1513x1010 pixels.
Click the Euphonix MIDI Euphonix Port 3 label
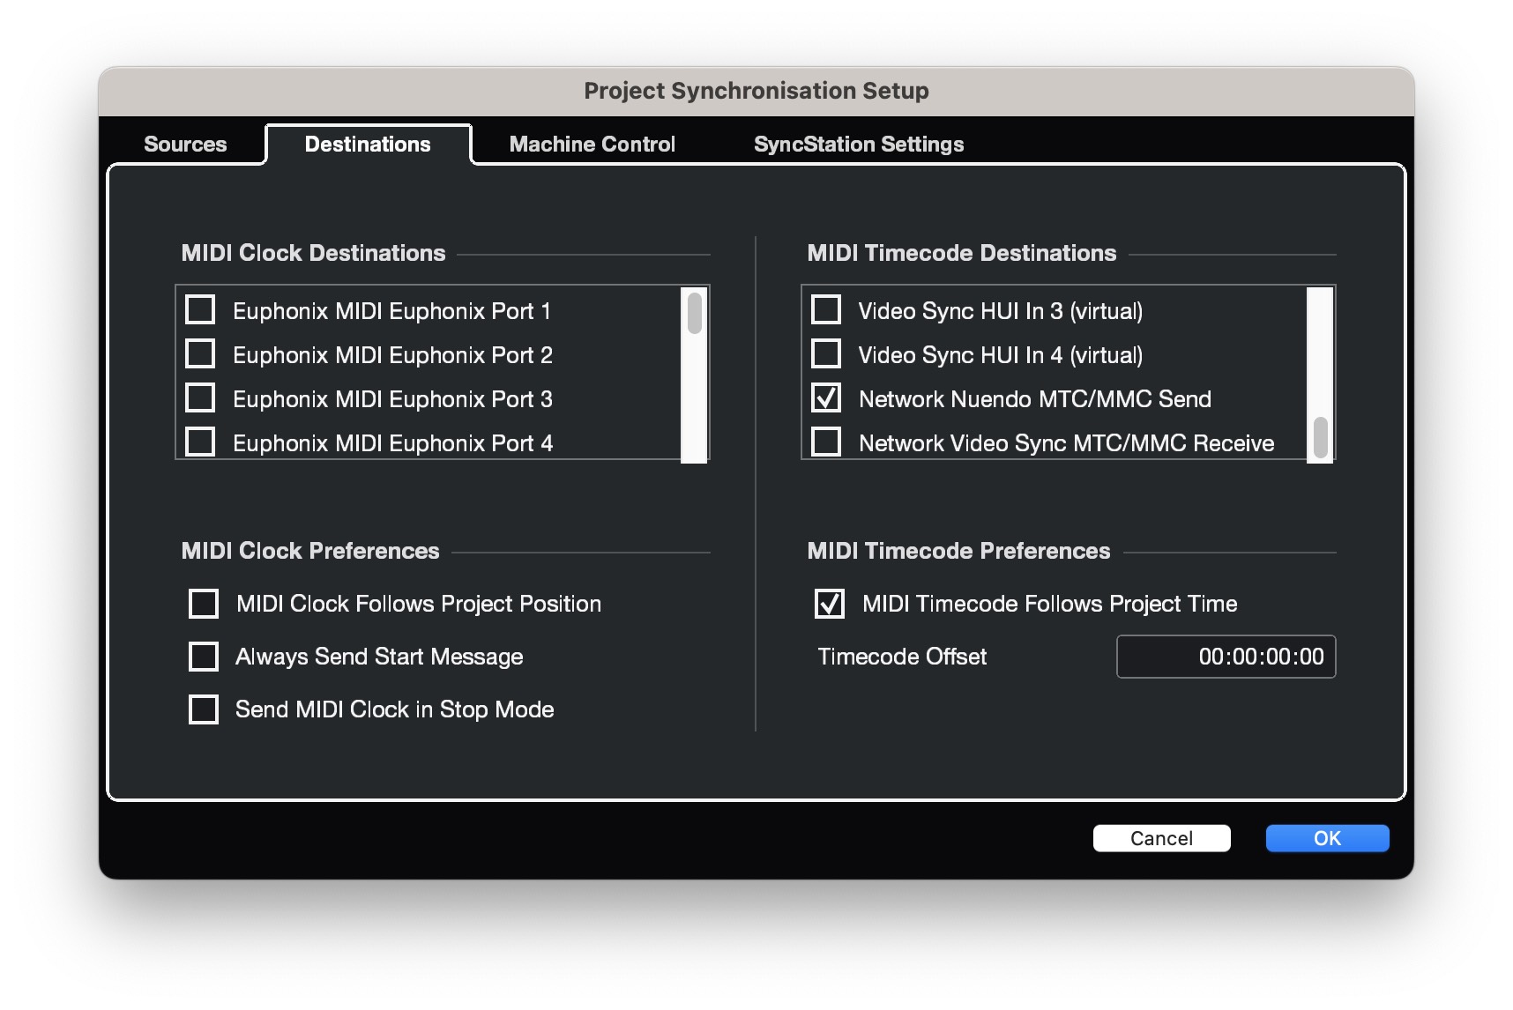392,399
